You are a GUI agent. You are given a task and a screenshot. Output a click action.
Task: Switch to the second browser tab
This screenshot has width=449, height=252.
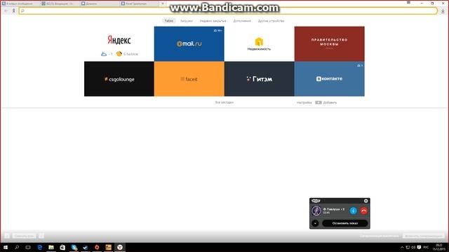60,3
